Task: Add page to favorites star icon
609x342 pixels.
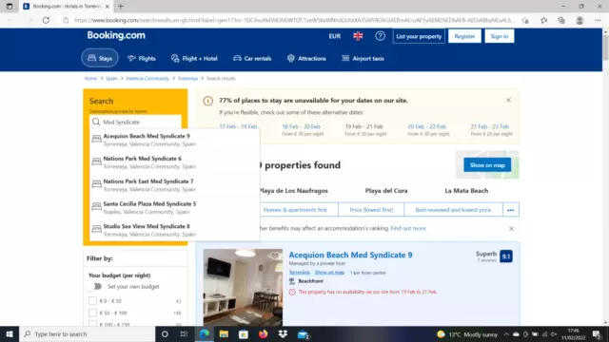Action: [525, 20]
